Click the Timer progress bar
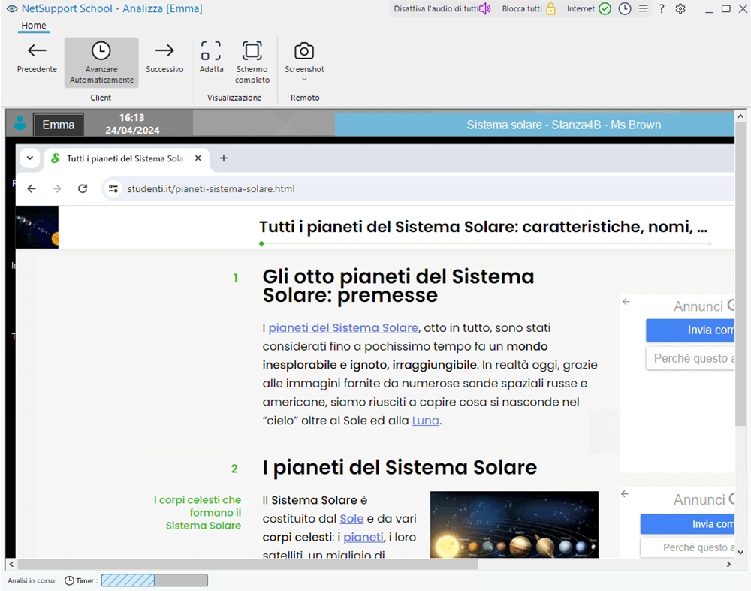The height and width of the screenshot is (591, 751). click(154, 580)
